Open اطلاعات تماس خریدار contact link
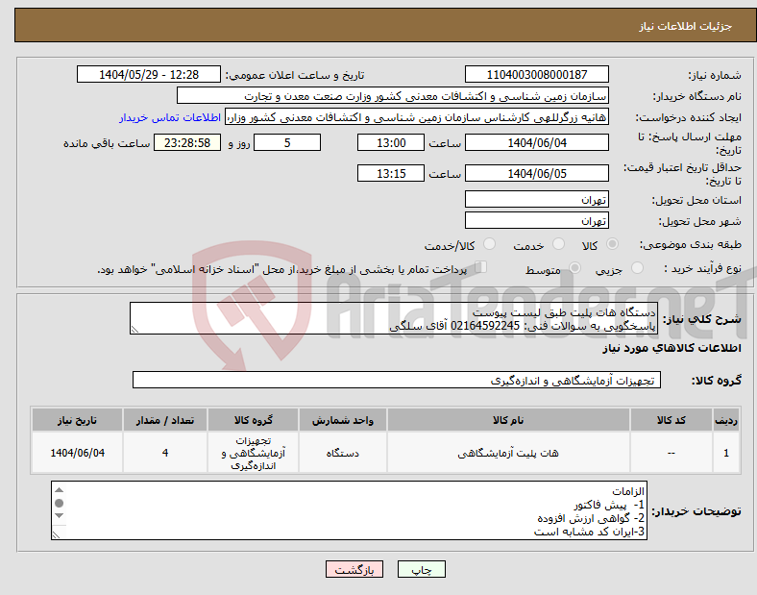 [170, 117]
